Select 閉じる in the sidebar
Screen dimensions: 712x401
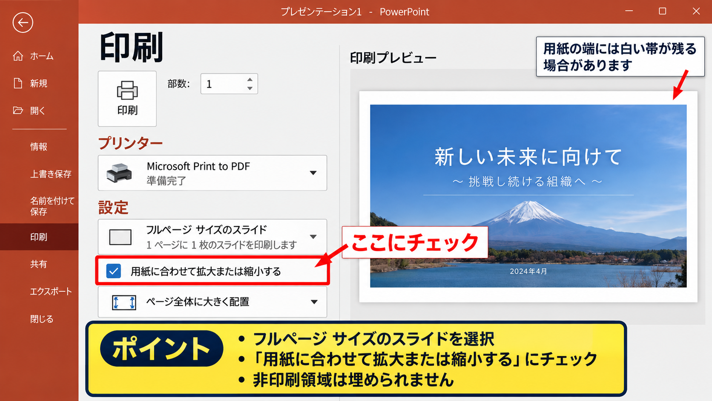click(x=42, y=319)
